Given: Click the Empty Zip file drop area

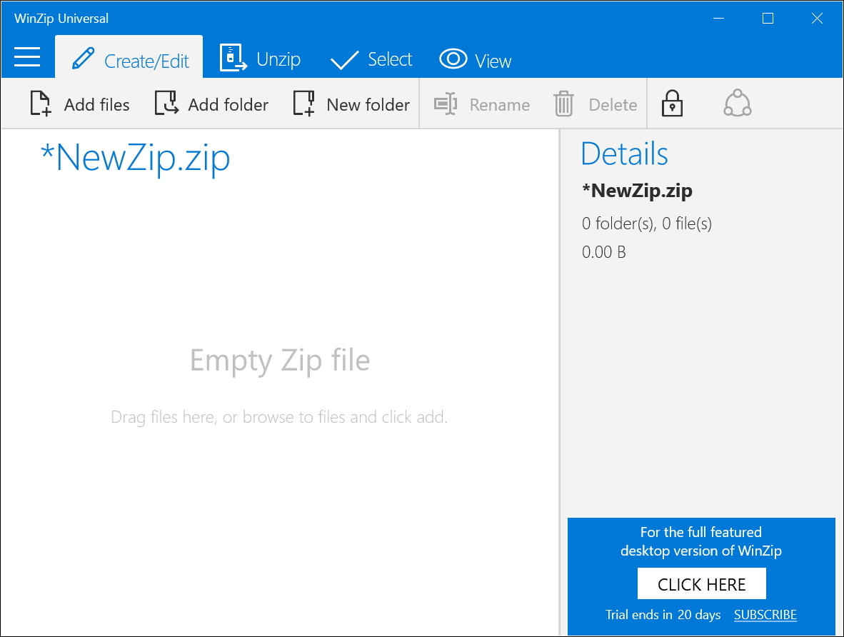Looking at the screenshot, I should point(280,361).
